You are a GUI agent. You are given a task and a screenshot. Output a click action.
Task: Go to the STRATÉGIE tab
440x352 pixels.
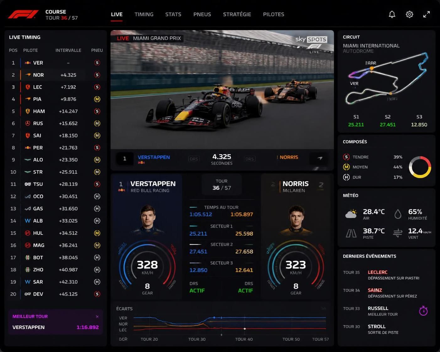(237, 14)
